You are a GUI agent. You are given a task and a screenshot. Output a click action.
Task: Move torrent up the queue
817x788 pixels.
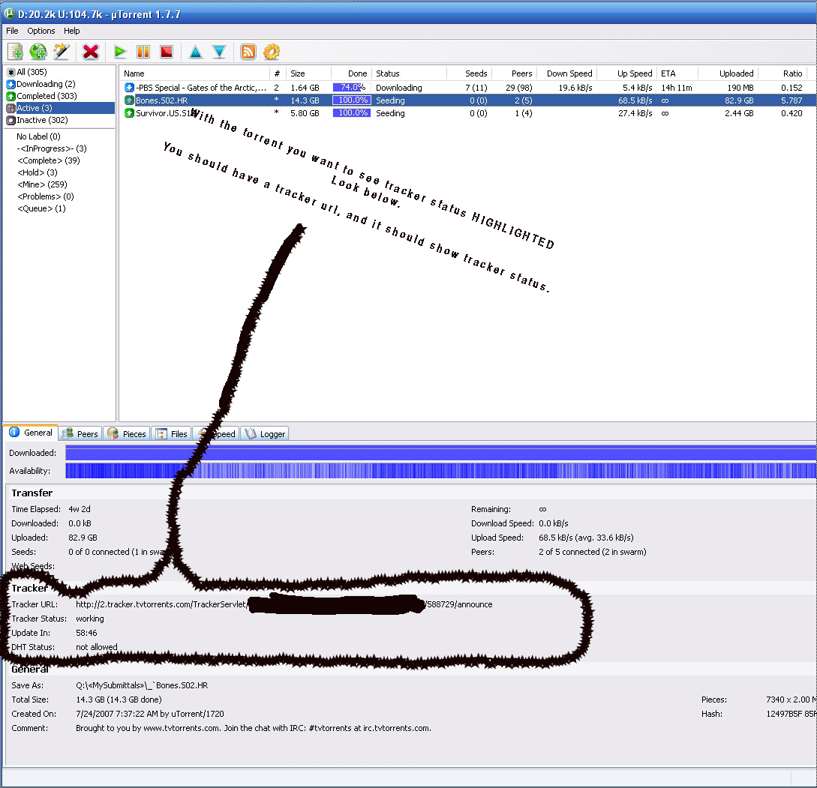coord(195,52)
